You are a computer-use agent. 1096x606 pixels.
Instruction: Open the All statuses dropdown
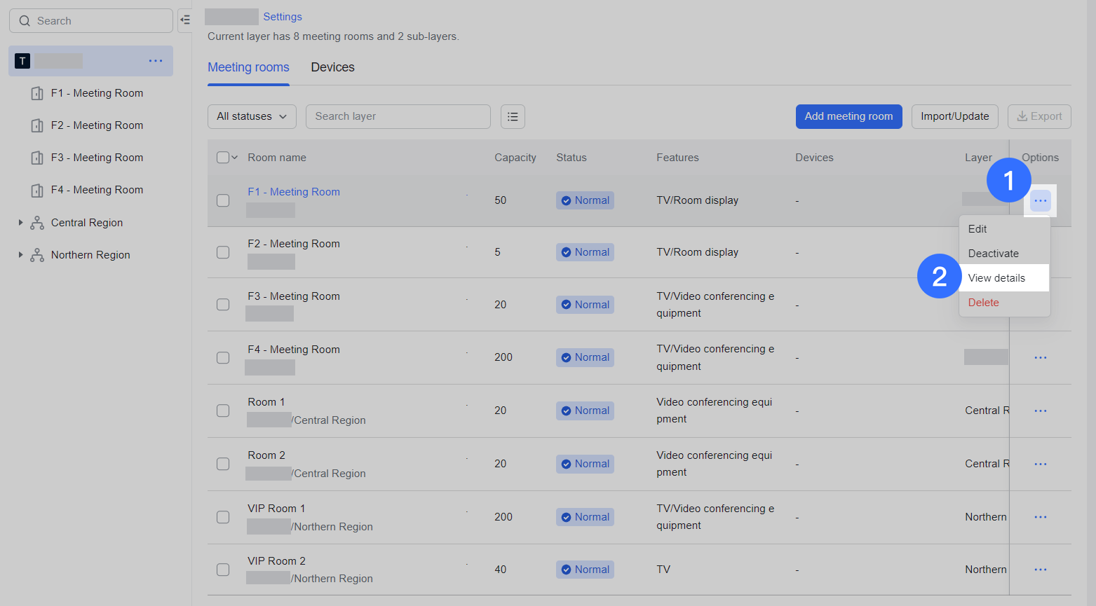coord(252,116)
